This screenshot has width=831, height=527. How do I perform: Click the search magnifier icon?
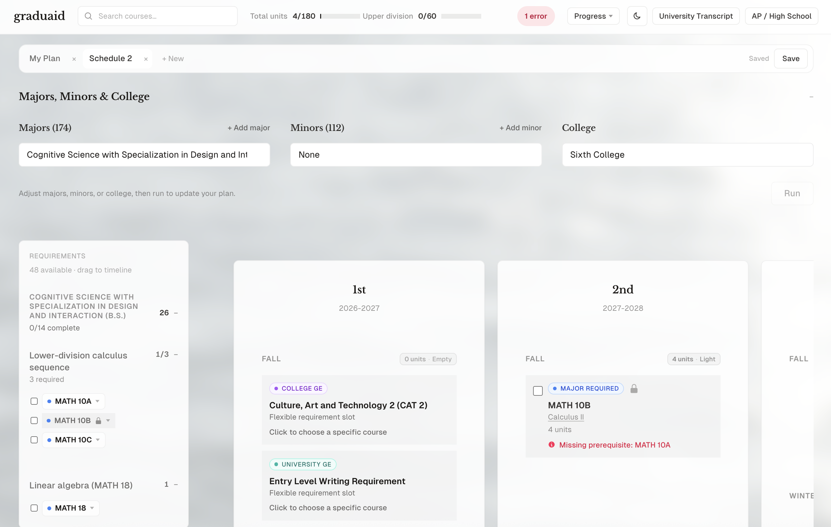click(88, 16)
